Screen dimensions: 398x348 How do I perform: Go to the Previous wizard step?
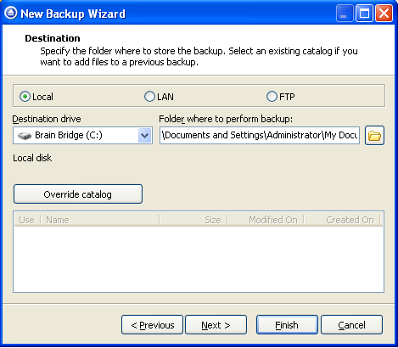point(153,325)
